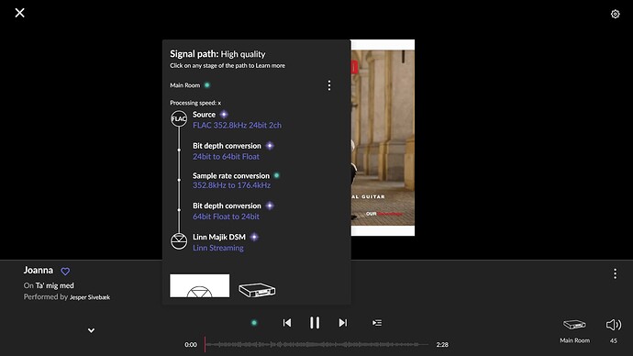
Task: Open volume control speaker icon
Action: (613, 325)
